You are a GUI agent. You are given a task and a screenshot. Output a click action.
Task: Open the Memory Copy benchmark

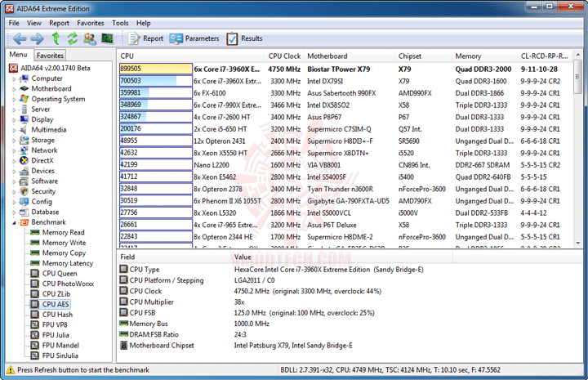[x=64, y=253]
